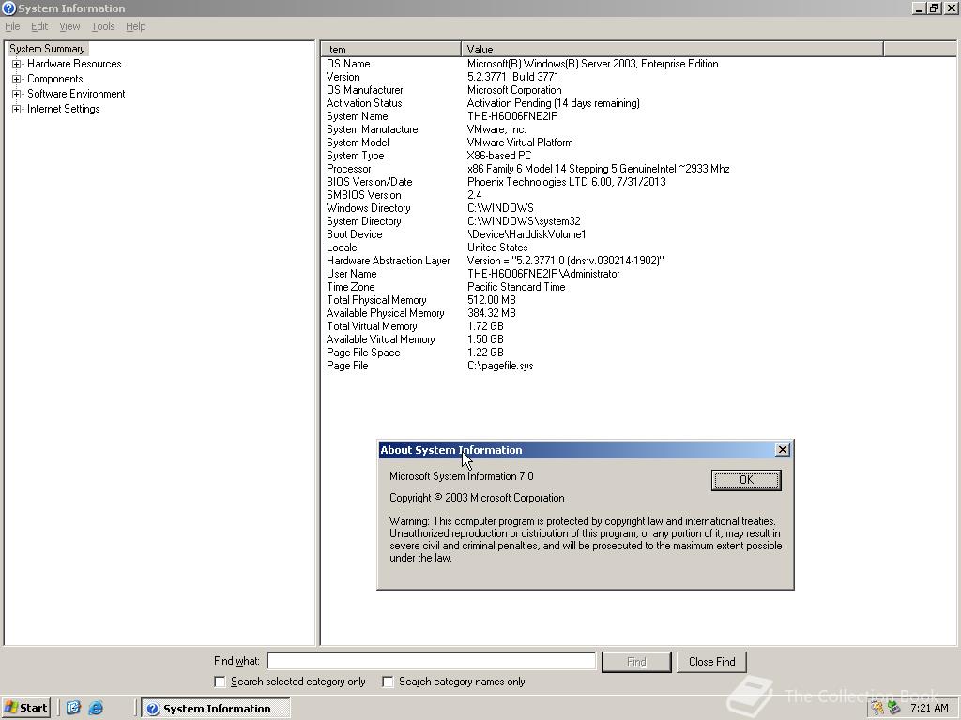
Task: Select Software Environment label
Action: click(76, 94)
